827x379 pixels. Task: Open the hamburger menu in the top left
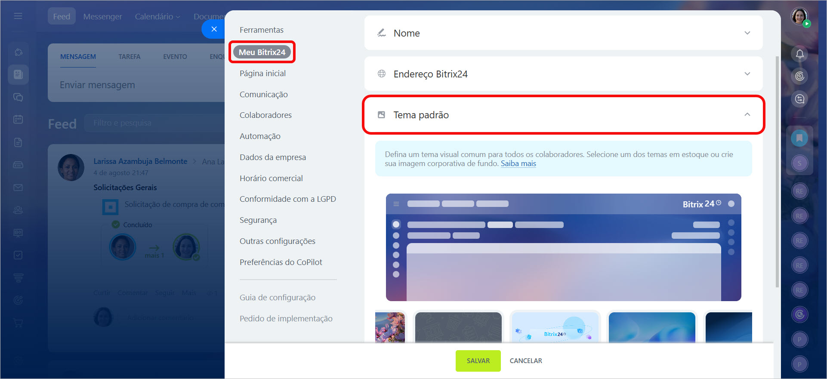[18, 16]
